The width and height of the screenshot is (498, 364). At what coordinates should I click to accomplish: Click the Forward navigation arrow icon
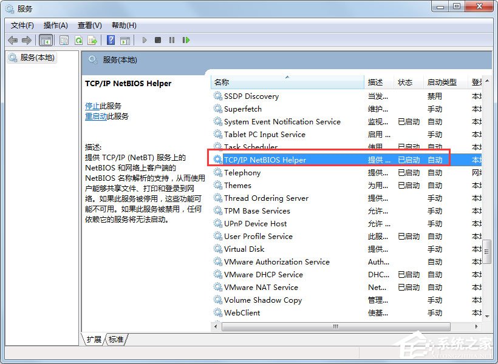27,40
